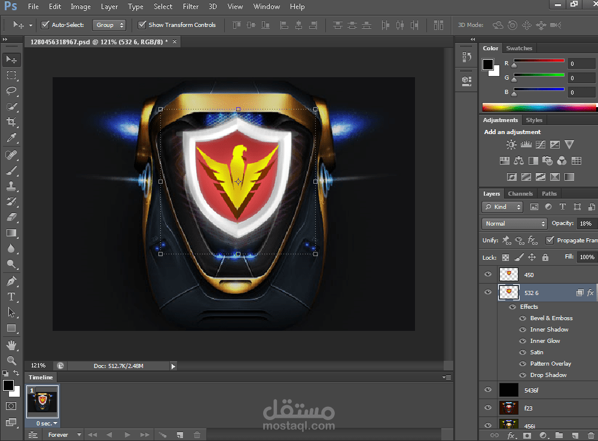The width and height of the screenshot is (598, 441).
Task: Open the Layer menu
Action: 109,7
